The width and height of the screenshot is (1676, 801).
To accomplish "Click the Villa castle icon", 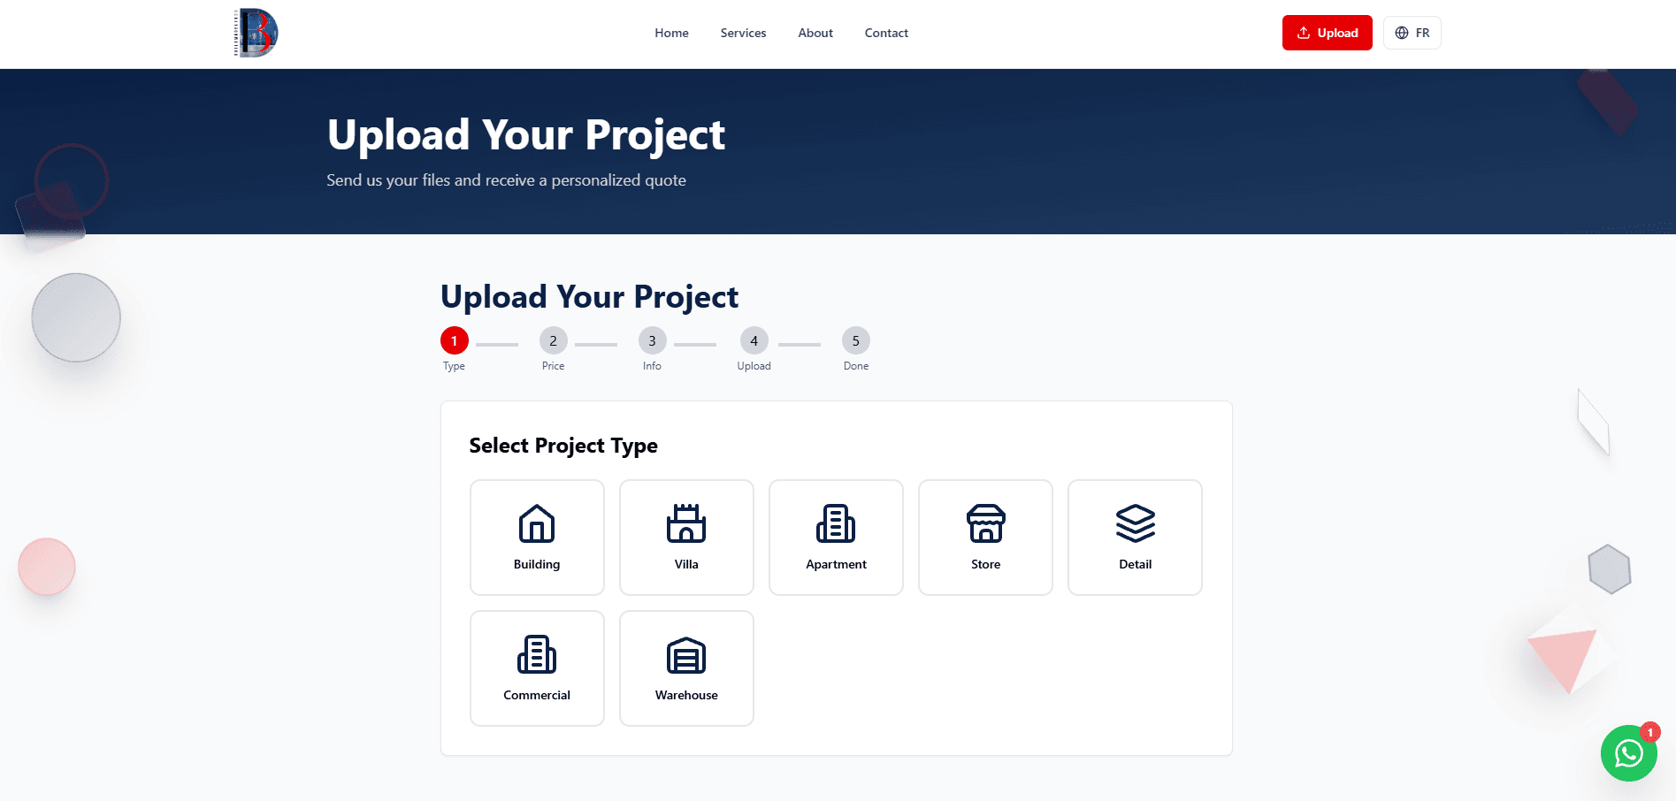I will (x=686, y=524).
